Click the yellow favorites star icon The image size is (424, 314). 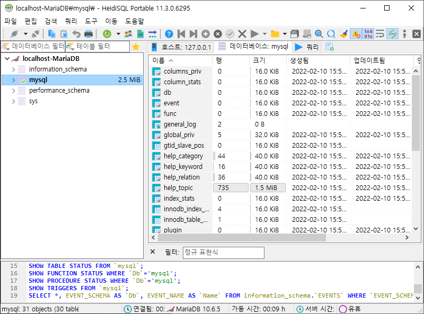136,47
